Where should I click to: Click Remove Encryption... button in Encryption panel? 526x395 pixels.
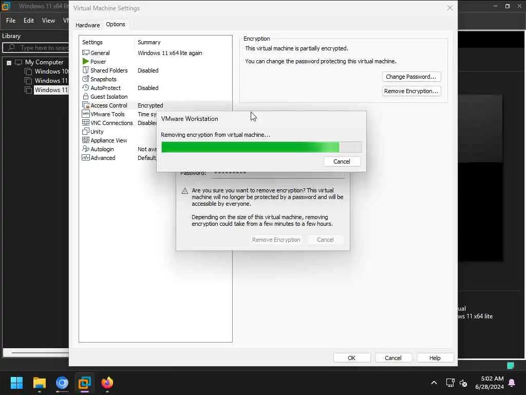[411, 91]
